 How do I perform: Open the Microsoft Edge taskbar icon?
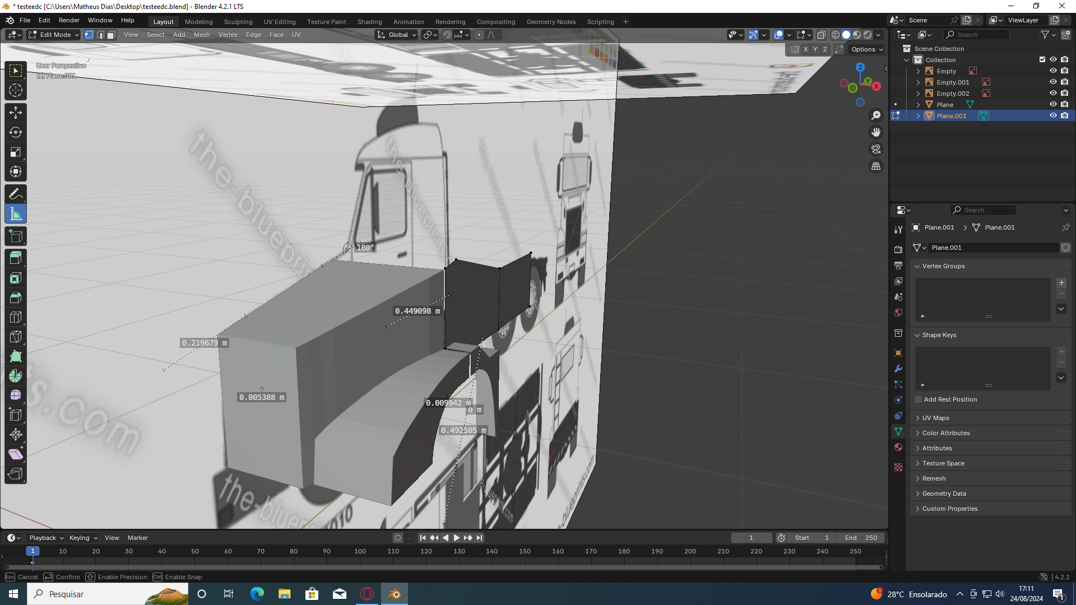coord(257,594)
